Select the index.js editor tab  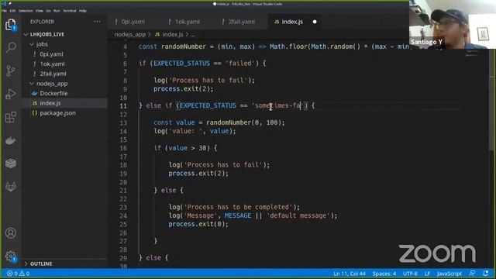tap(291, 22)
